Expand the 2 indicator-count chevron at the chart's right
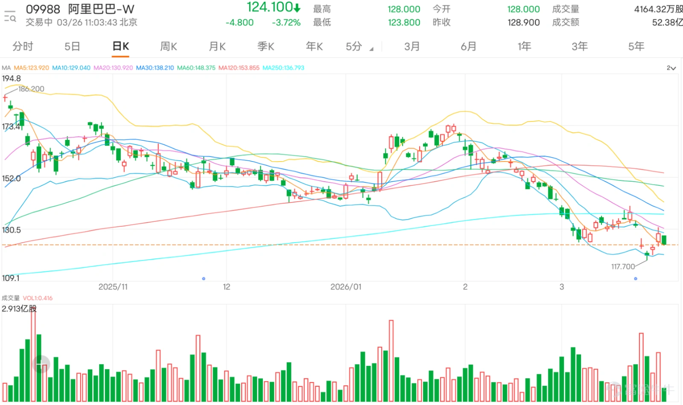Image resolution: width=683 pixels, height=405 pixels. 671,68
